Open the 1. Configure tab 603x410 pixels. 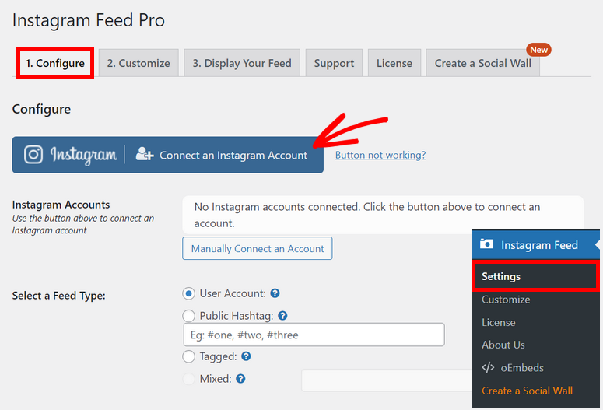(x=55, y=63)
